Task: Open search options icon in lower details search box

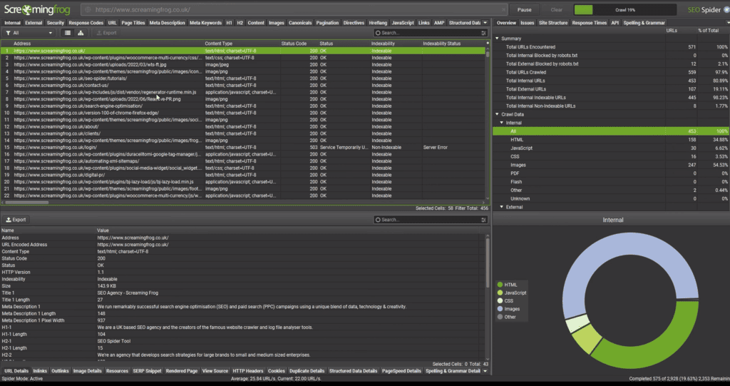Action: (484, 220)
